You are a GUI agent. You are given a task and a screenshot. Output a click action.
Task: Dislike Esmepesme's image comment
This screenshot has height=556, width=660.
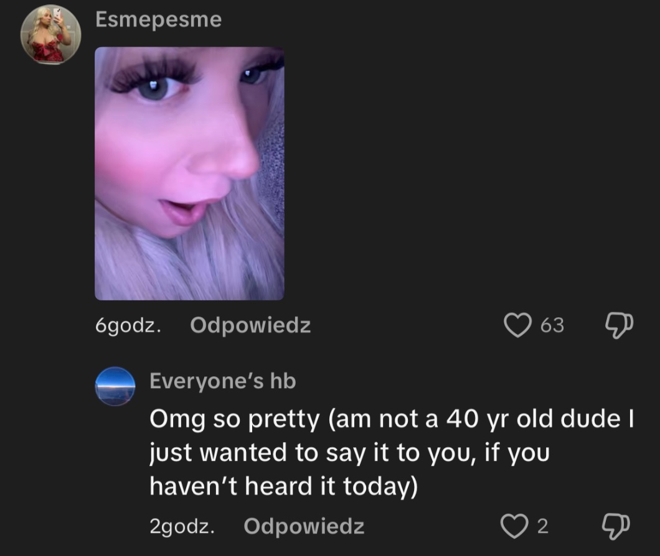[620, 325]
